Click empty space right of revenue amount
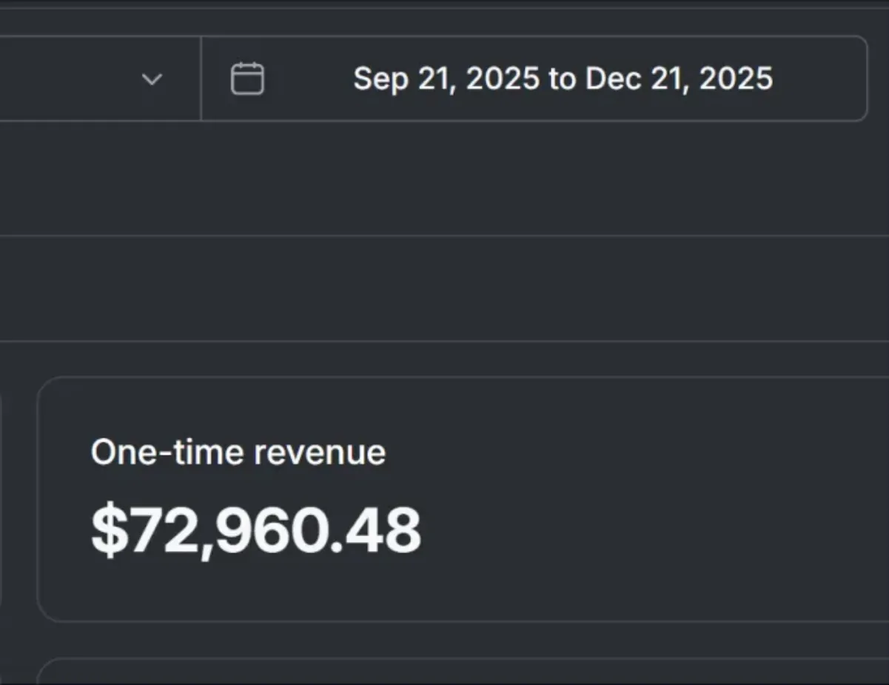 point(651,530)
